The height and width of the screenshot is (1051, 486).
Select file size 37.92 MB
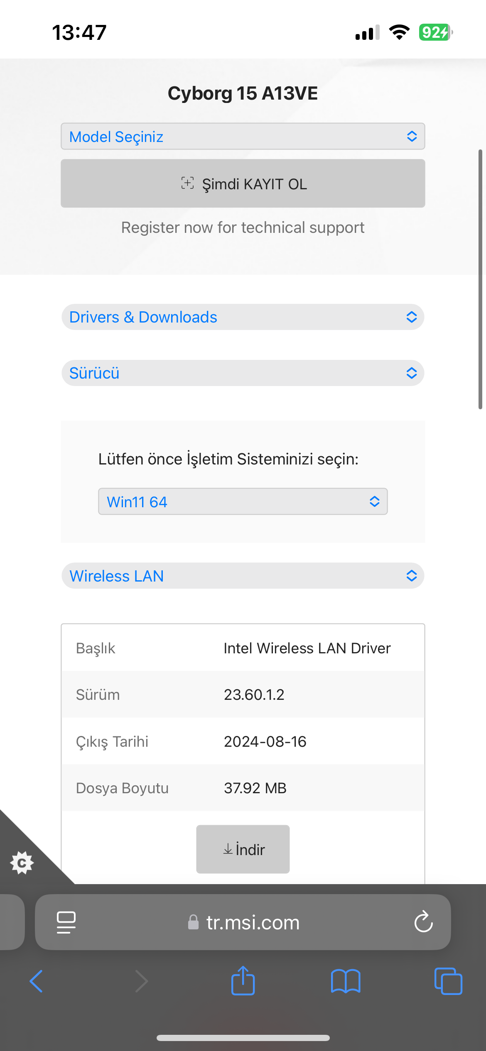click(255, 788)
